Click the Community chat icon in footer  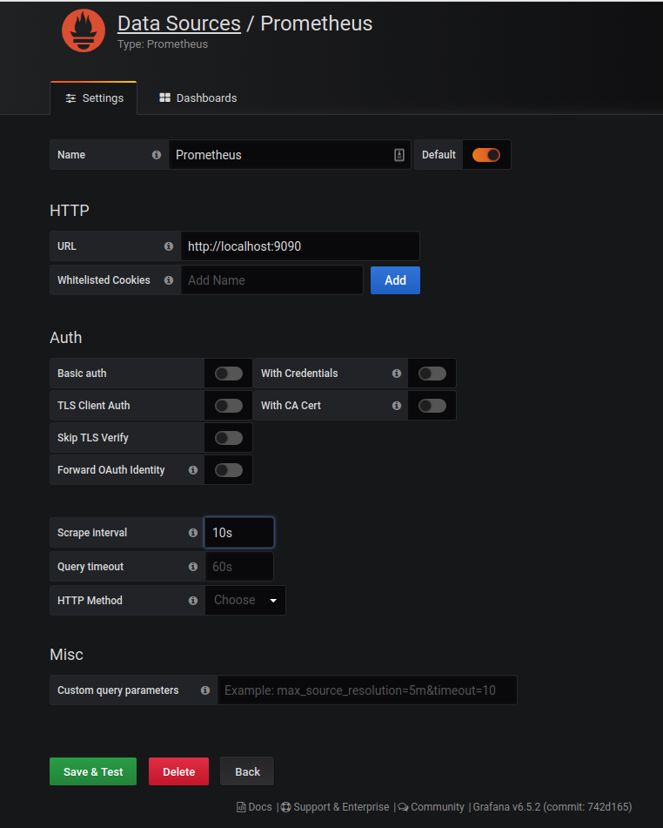point(403,807)
